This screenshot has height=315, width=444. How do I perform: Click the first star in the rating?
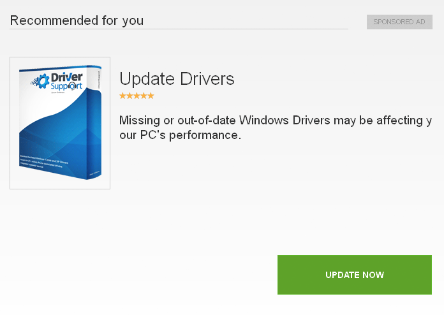pos(122,96)
